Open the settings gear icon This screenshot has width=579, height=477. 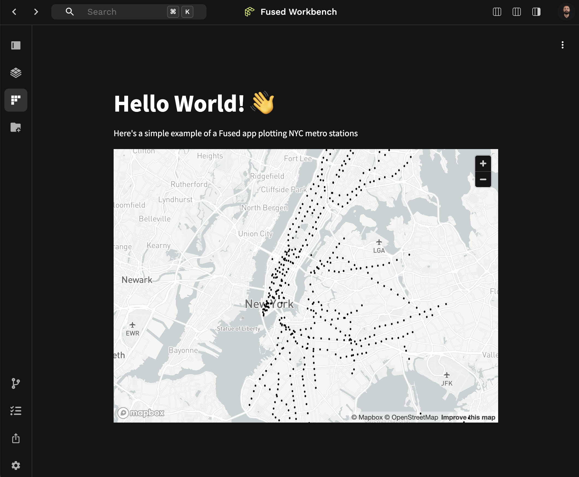16,466
